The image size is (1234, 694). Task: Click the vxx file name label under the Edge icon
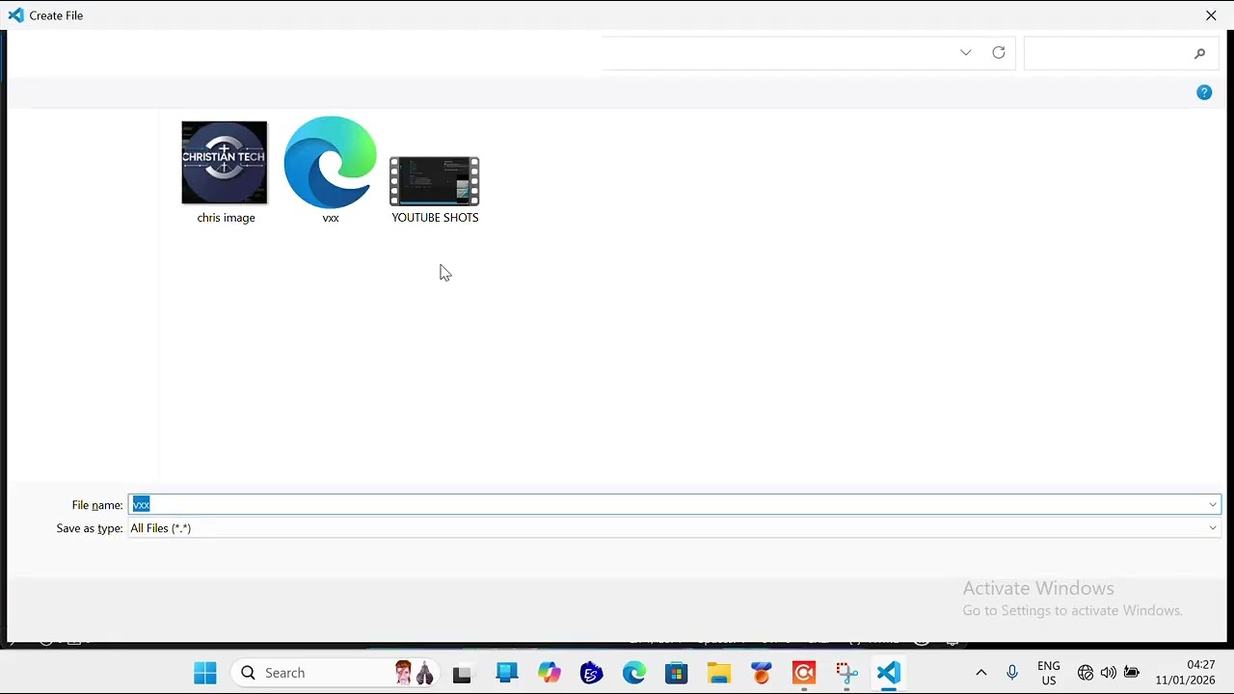(x=331, y=218)
